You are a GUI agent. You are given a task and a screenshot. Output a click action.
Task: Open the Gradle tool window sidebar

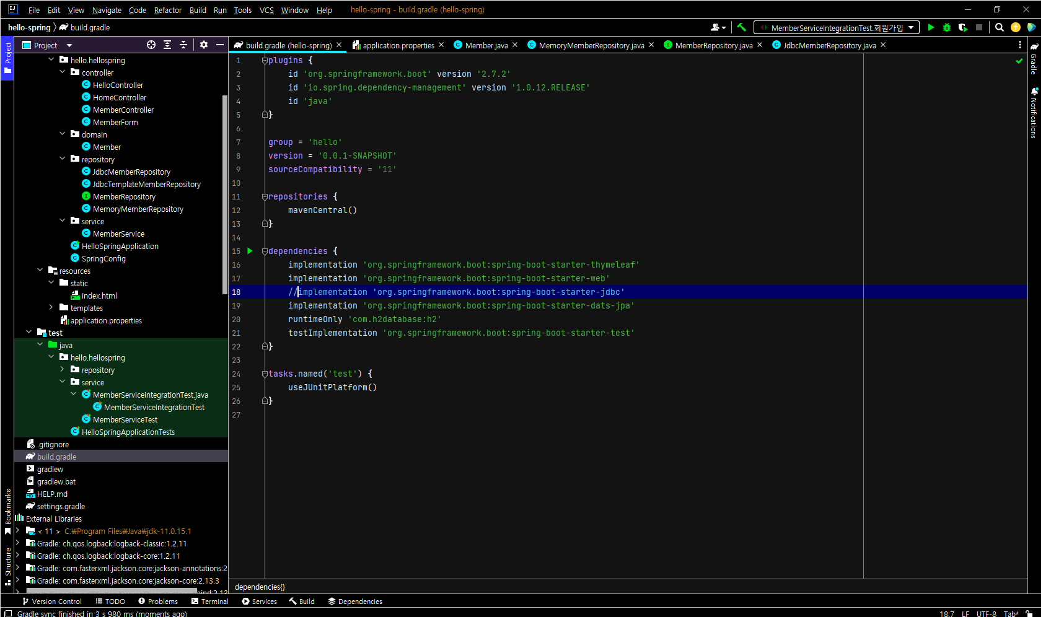coord(1034,59)
